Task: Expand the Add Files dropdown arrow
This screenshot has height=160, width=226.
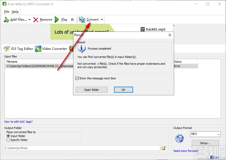Action: point(29,20)
